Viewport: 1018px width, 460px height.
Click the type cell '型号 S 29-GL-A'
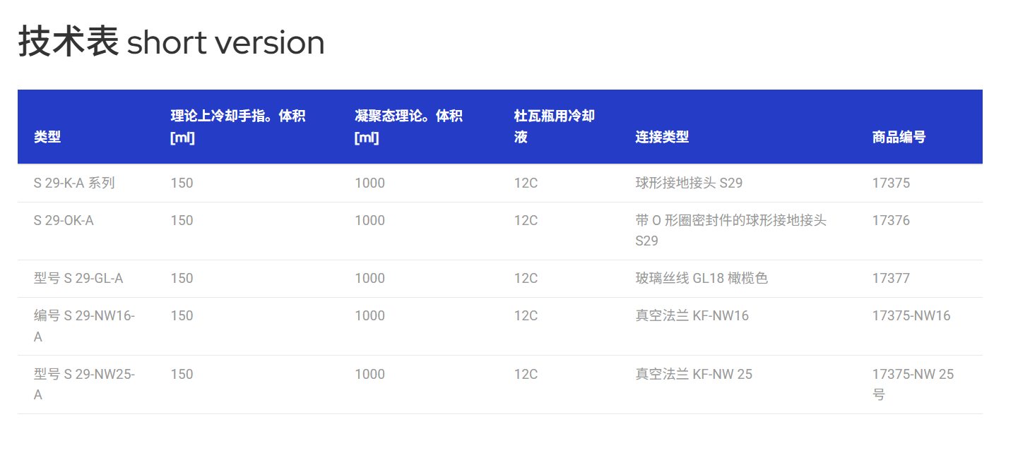(x=78, y=279)
